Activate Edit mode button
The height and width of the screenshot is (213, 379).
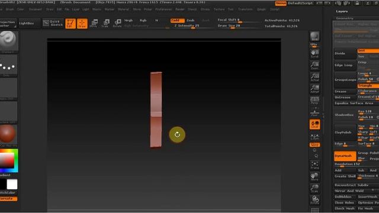[70, 24]
